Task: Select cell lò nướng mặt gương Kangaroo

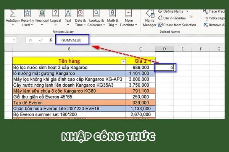Action: click(69, 73)
